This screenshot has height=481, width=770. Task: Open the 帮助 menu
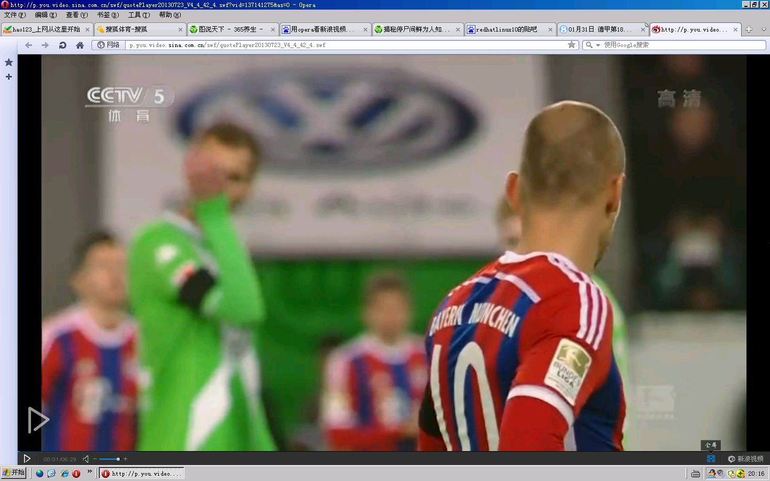click(x=170, y=15)
